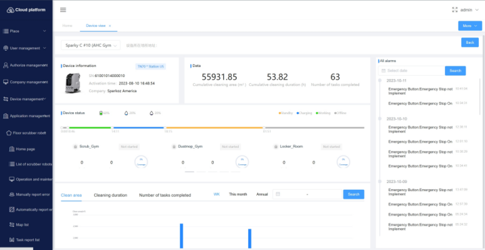Open Home page sidebar entry

tap(26, 149)
